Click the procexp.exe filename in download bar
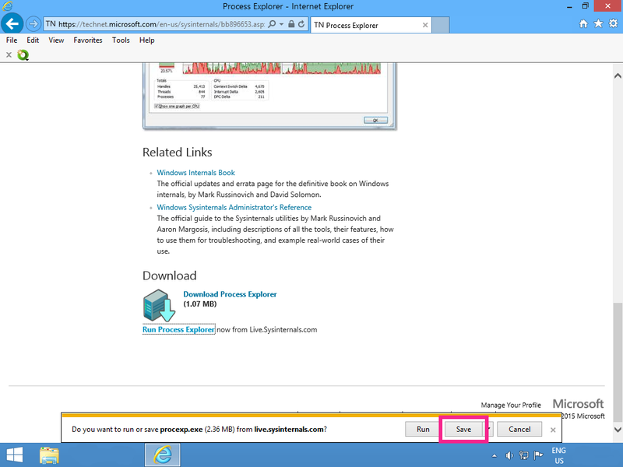Screen dimensions: 623x467 pos(181,430)
